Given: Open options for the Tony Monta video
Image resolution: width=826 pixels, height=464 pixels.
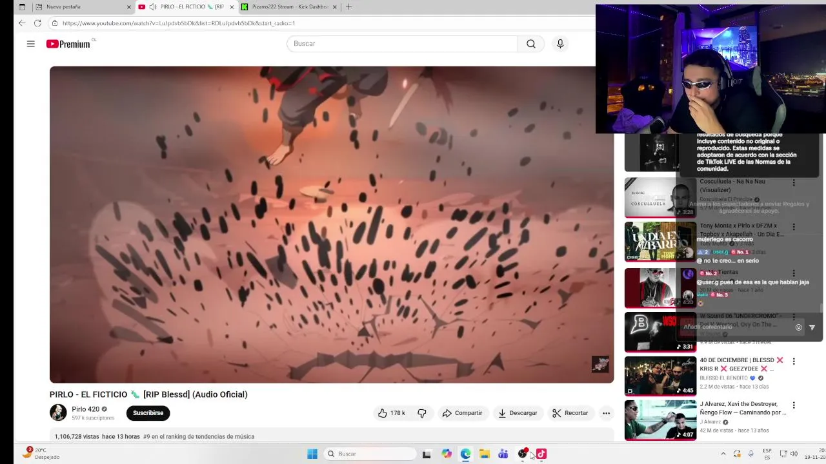Looking at the screenshot, I should (794, 227).
